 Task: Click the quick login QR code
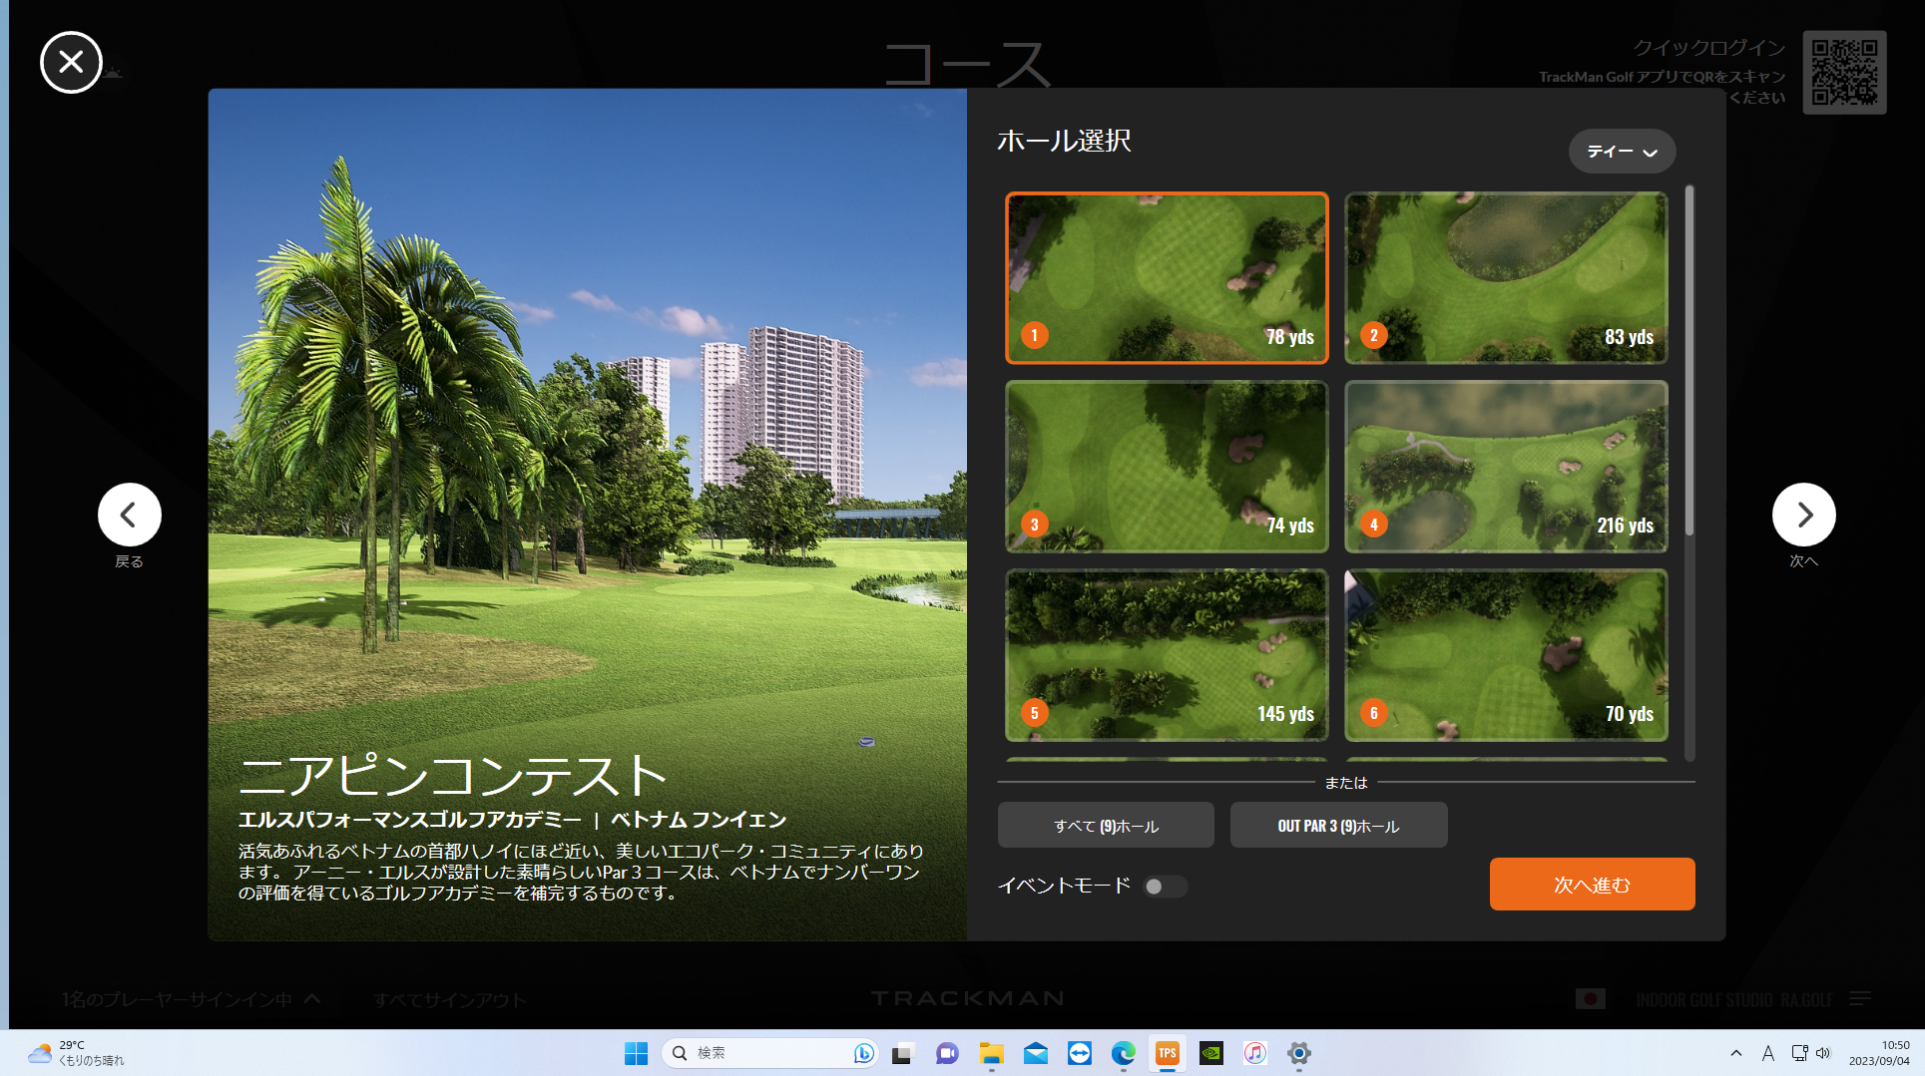point(1844,72)
